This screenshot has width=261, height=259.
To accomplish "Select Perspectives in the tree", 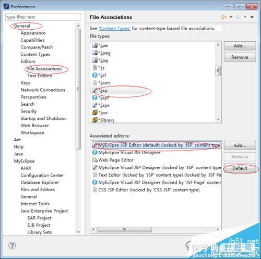I will tap(33, 97).
